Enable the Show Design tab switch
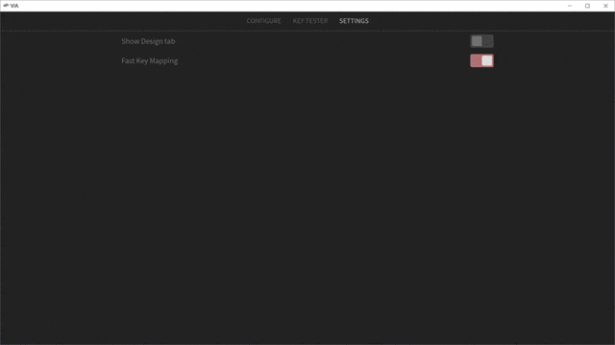The height and width of the screenshot is (345, 615). click(481, 41)
